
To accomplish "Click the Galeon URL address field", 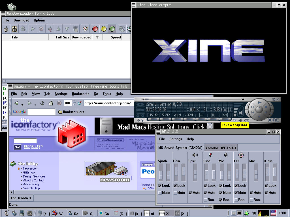I will 109,103.
